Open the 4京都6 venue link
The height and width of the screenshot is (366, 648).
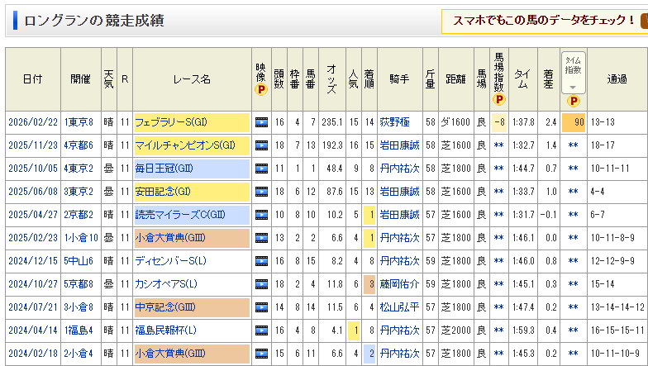tap(79, 145)
